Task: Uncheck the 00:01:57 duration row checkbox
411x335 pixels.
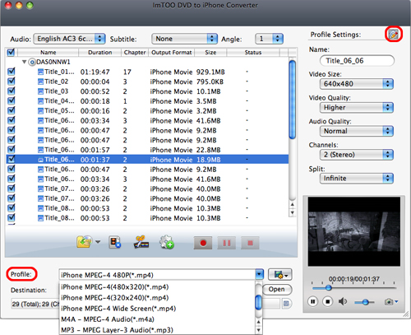Action: [12, 150]
